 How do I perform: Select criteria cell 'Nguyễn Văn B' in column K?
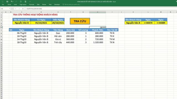coord(133,23)
